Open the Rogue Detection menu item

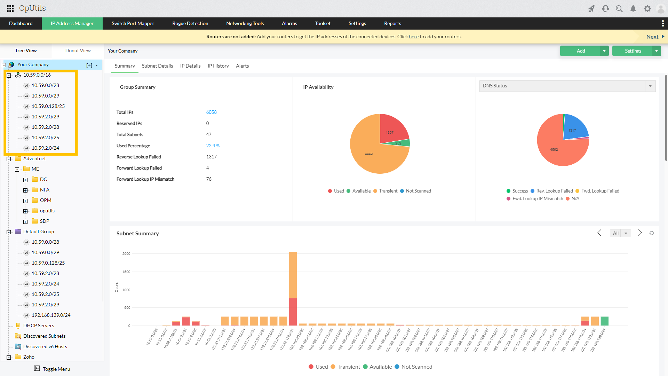point(190,23)
